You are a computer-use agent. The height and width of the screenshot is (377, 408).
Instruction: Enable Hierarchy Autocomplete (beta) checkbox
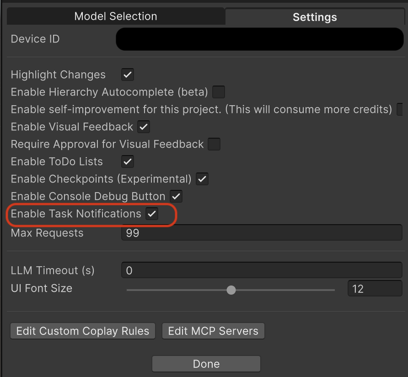coord(219,92)
